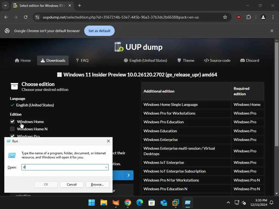Open the Extensions puzzle icon

pos(248,17)
